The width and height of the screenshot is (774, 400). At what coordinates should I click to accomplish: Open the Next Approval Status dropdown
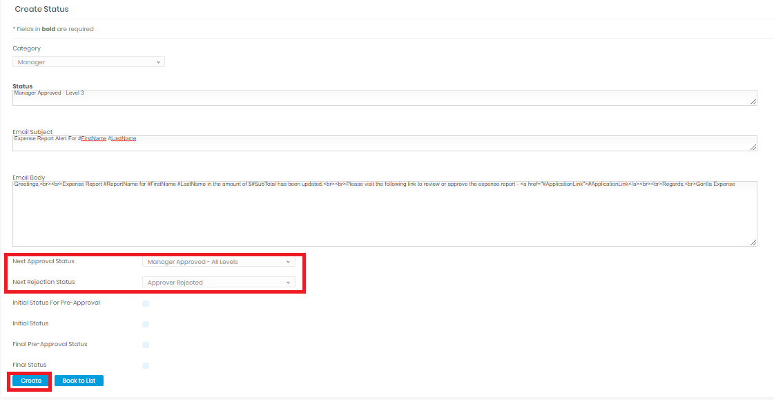pyautogui.click(x=218, y=262)
